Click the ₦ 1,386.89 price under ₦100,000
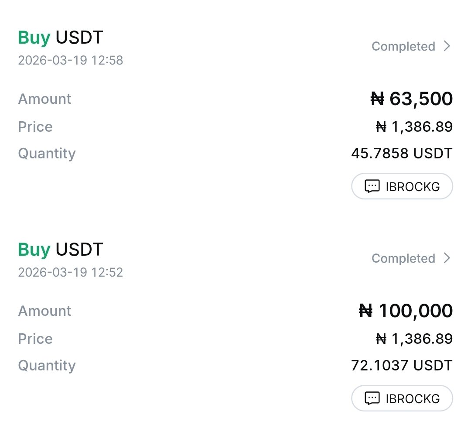Viewport: 471px width, 435px height. click(x=414, y=339)
